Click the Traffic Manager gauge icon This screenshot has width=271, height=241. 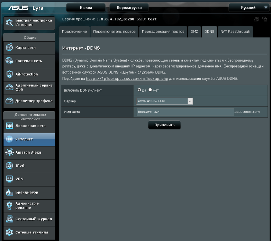click(9, 101)
